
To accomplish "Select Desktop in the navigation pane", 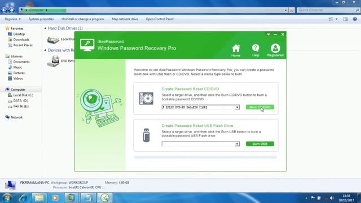I will (x=19, y=34).
